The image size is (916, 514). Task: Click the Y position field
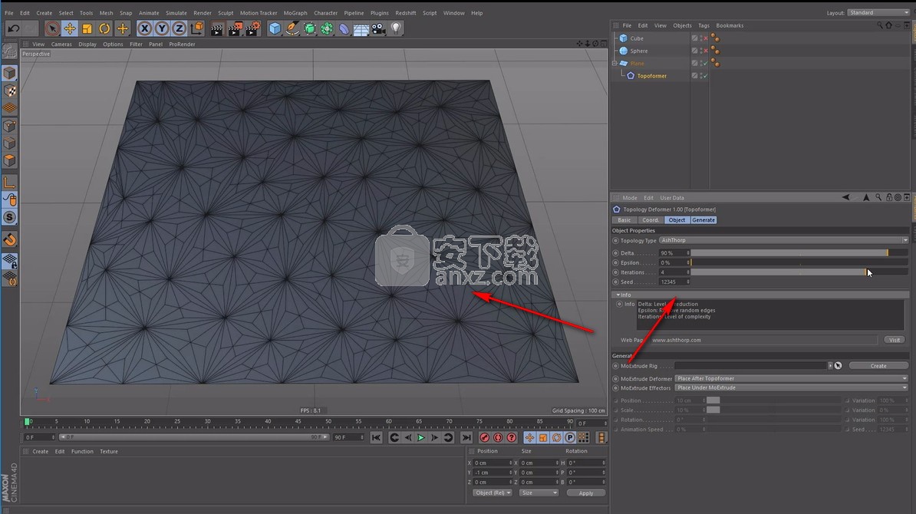tap(492, 473)
